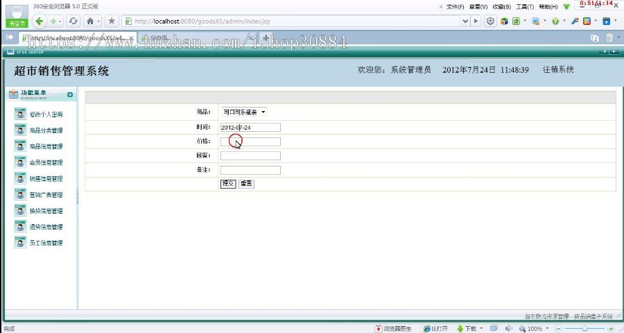This screenshot has height=333, width=624.
Task: Open the colorful puzzle app icon
Action: pyautogui.click(x=587, y=21)
